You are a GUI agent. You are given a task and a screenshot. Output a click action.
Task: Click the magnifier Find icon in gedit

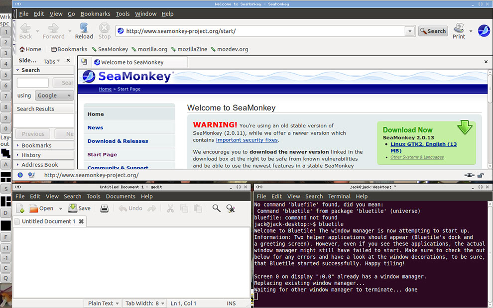216,208
